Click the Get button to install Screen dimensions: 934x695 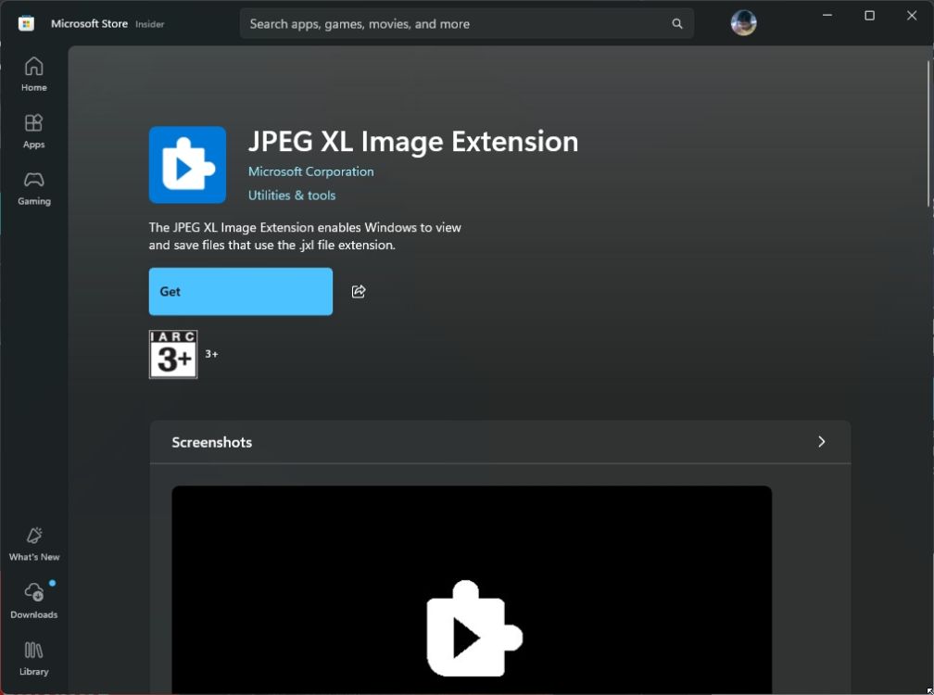[240, 291]
